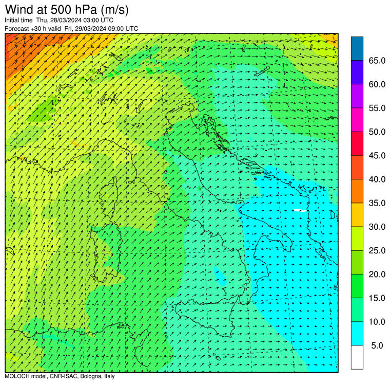Click the indigo swatch between 60.0 and 65.0

click(x=357, y=72)
